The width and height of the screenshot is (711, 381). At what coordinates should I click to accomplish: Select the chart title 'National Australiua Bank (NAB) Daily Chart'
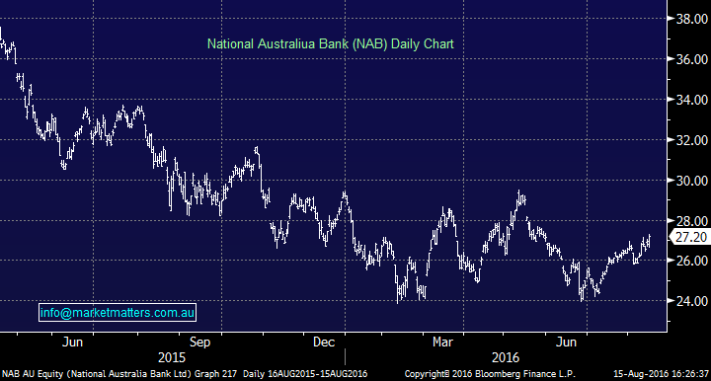[330, 44]
